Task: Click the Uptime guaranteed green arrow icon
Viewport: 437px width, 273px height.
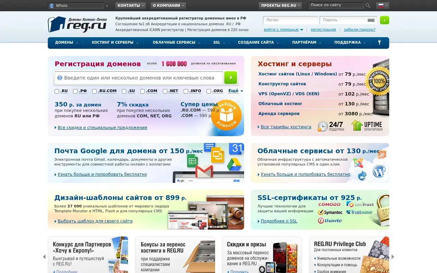Action: tap(357, 125)
